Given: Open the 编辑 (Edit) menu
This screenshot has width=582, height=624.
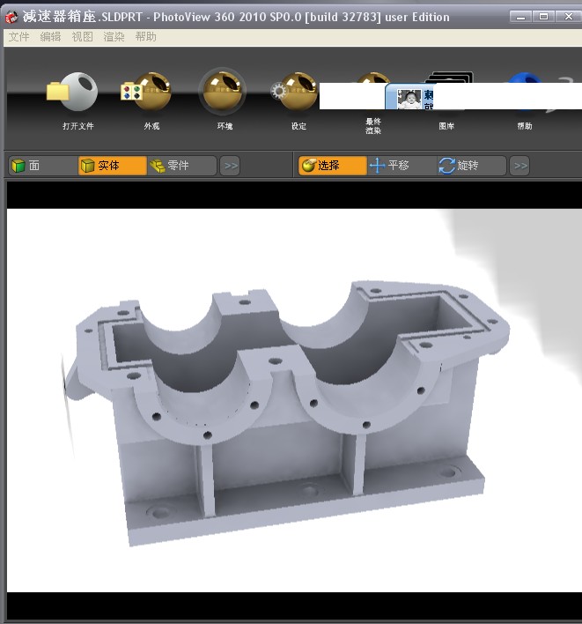Looking at the screenshot, I should click(50, 37).
